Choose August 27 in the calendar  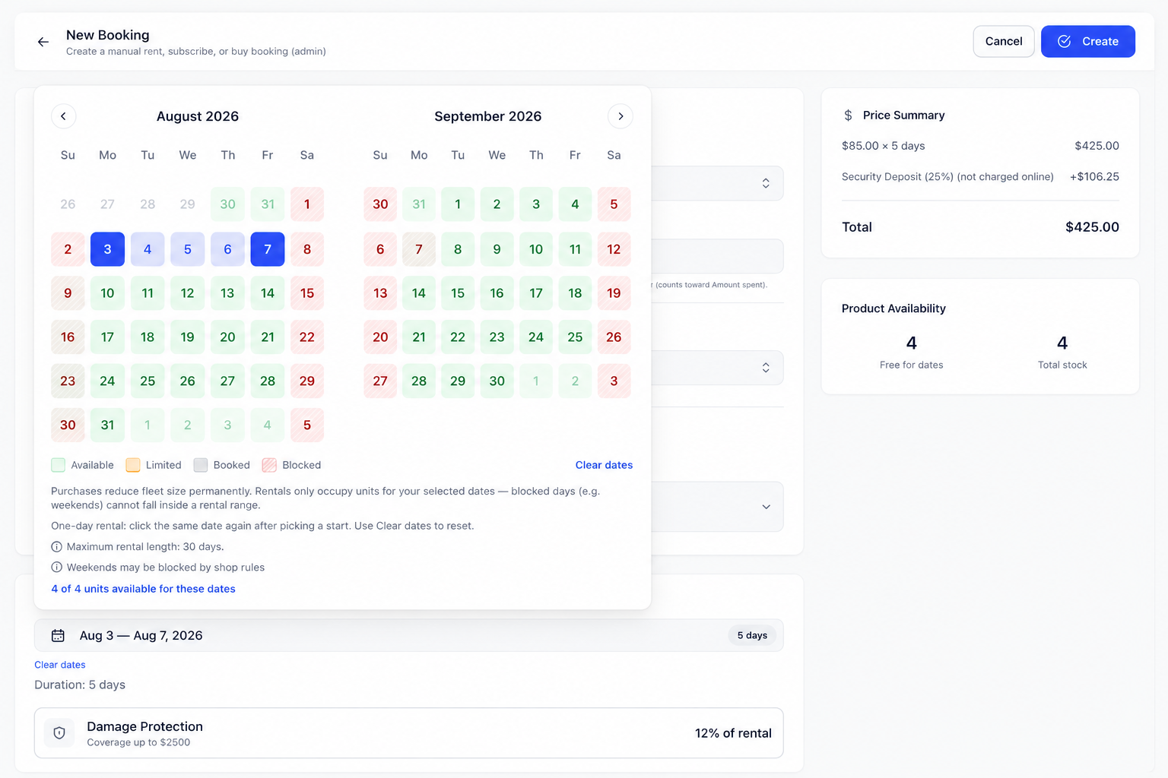coord(227,381)
